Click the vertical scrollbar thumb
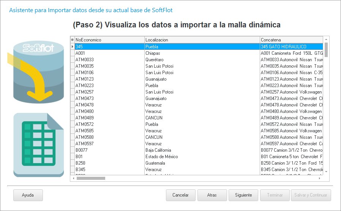Viewport: 341px width, 211px height. click(x=326, y=49)
